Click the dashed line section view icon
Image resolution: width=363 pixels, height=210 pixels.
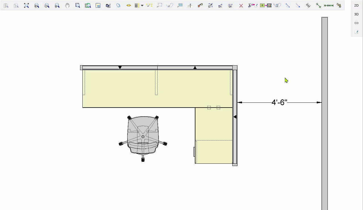[x=356, y=23]
